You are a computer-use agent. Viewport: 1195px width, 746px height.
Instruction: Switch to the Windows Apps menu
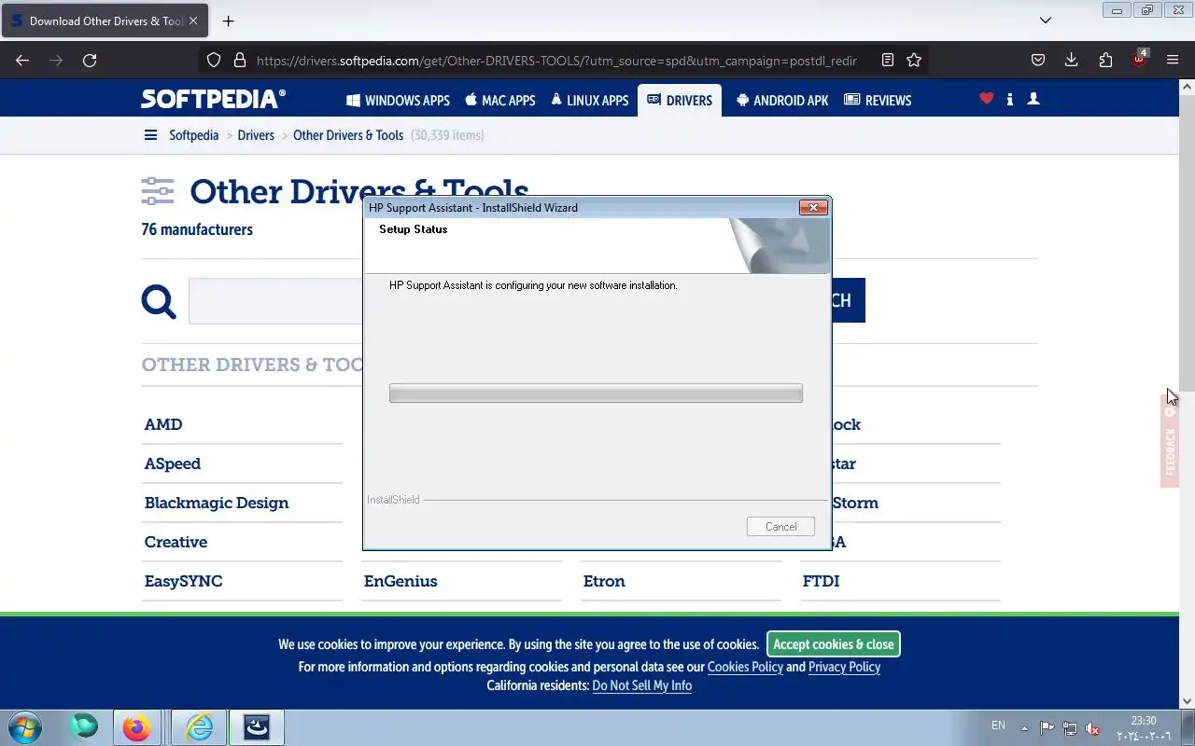coord(398,100)
